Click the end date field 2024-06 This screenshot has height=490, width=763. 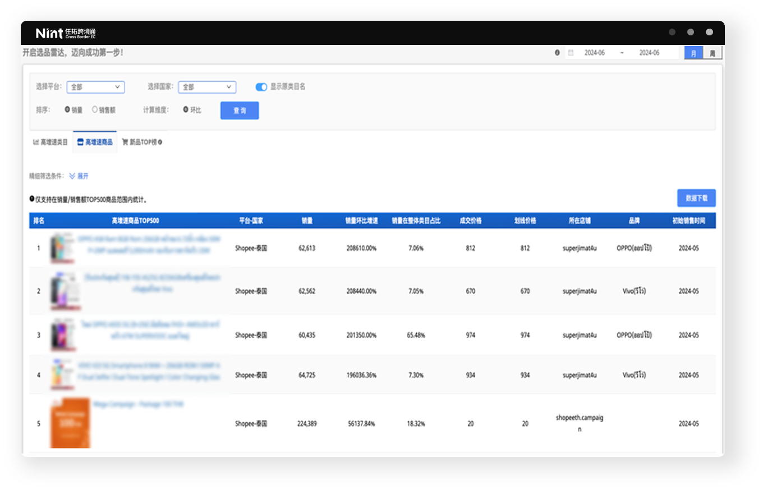649,53
